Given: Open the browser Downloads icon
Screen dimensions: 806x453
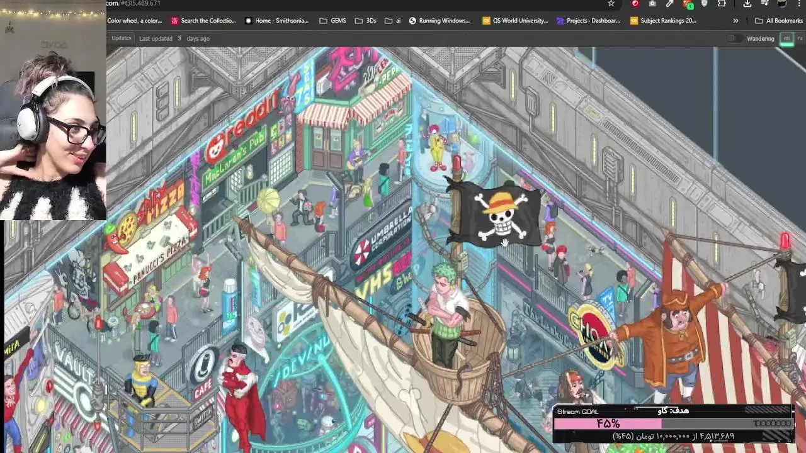Looking at the screenshot, I should coord(747,3).
